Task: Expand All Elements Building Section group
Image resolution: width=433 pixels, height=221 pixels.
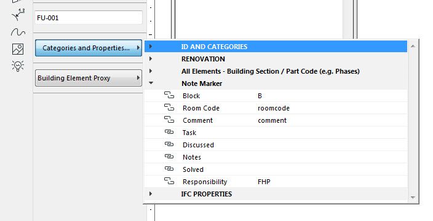Action: coord(151,71)
